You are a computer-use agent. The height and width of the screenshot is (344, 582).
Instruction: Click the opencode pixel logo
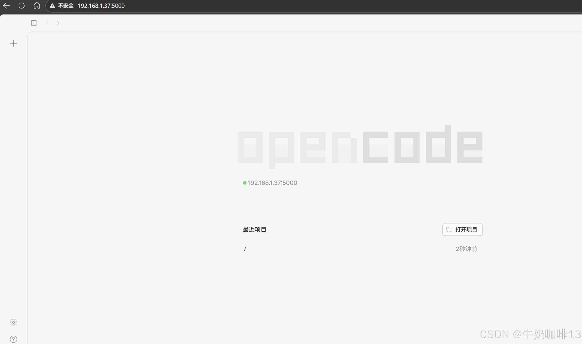pyautogui.click(x=360, y=147)
